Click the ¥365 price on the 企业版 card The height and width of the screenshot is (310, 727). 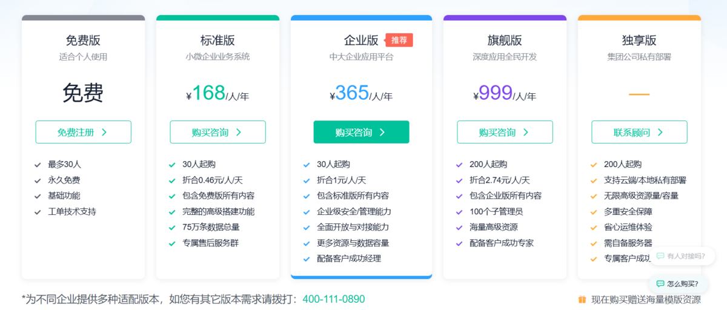pyautogui.click(x=352, y=93)
